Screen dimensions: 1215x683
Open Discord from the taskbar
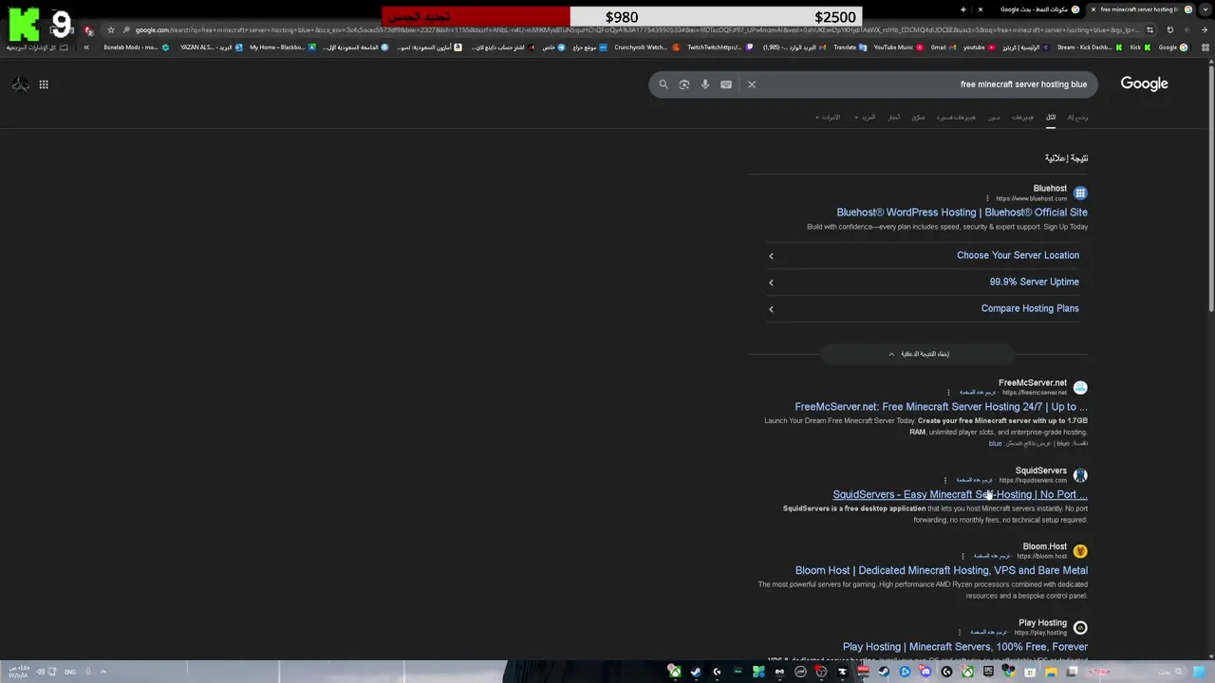click(925, 672)
